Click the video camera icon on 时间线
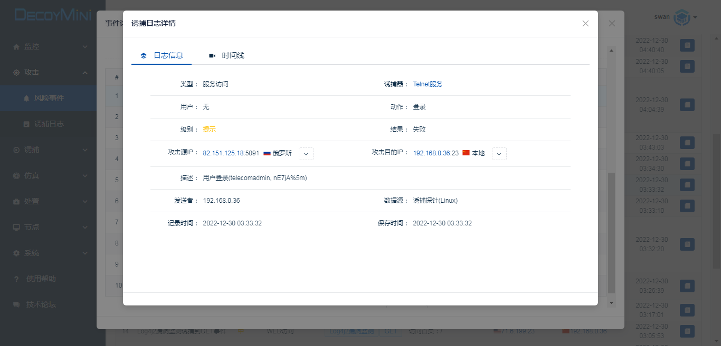The height and width of the screenshot is (346, 721). (212, 56)
